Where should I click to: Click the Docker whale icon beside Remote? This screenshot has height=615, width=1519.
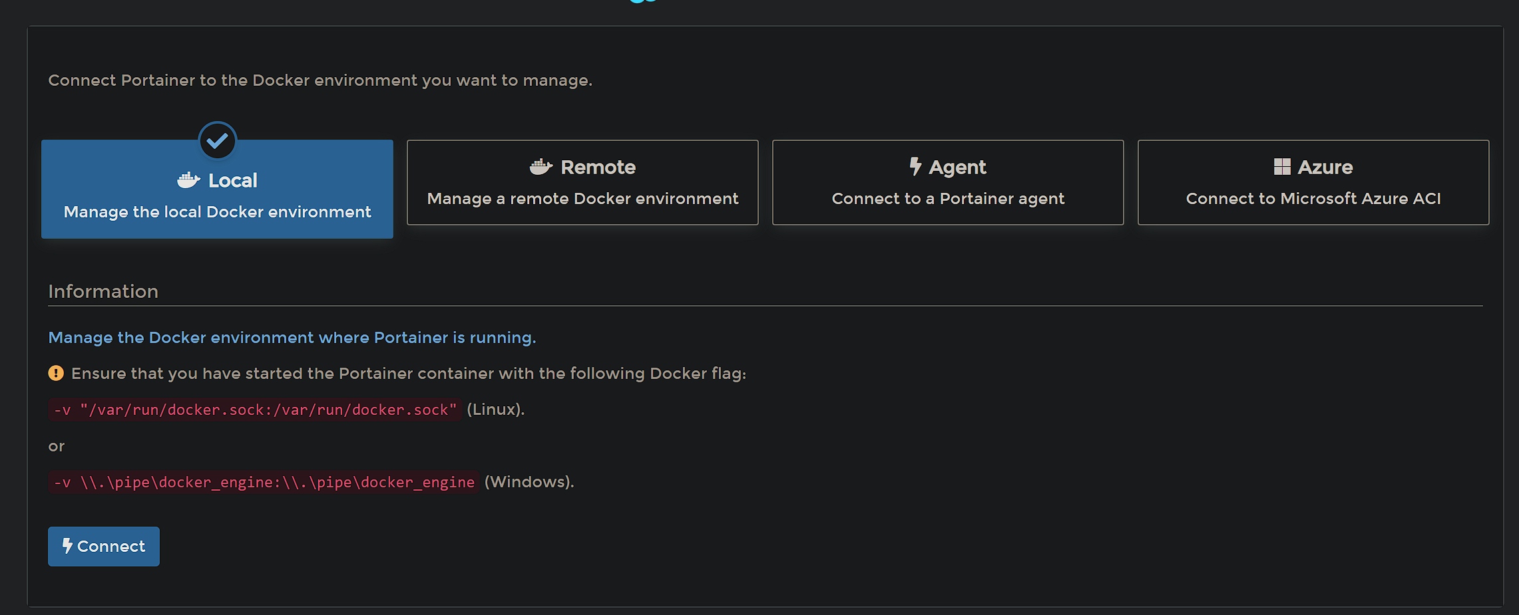(x=541, y=167)
